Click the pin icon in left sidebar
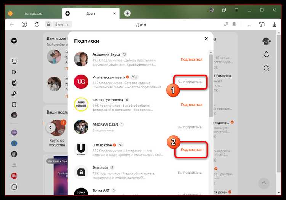The height and width of the screenshot is (200, 286). coord(14,94)
